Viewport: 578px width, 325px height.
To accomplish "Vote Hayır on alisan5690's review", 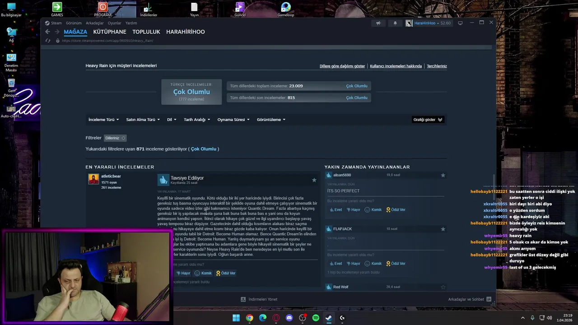I will [x=353, y=210].
